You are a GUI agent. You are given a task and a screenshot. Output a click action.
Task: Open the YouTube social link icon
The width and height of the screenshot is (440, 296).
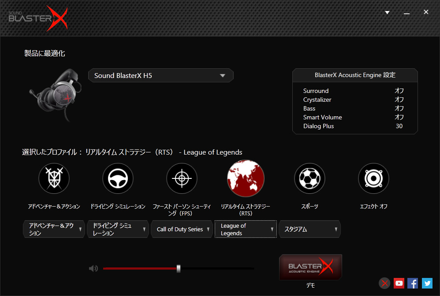[x=399, y=283]
